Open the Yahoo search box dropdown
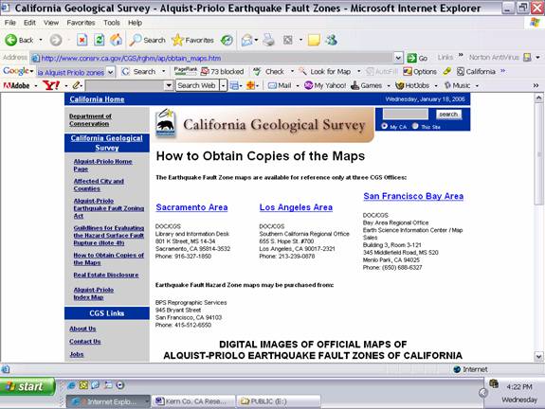This screenshot has width=545, height=409. [x=169, y=85]
